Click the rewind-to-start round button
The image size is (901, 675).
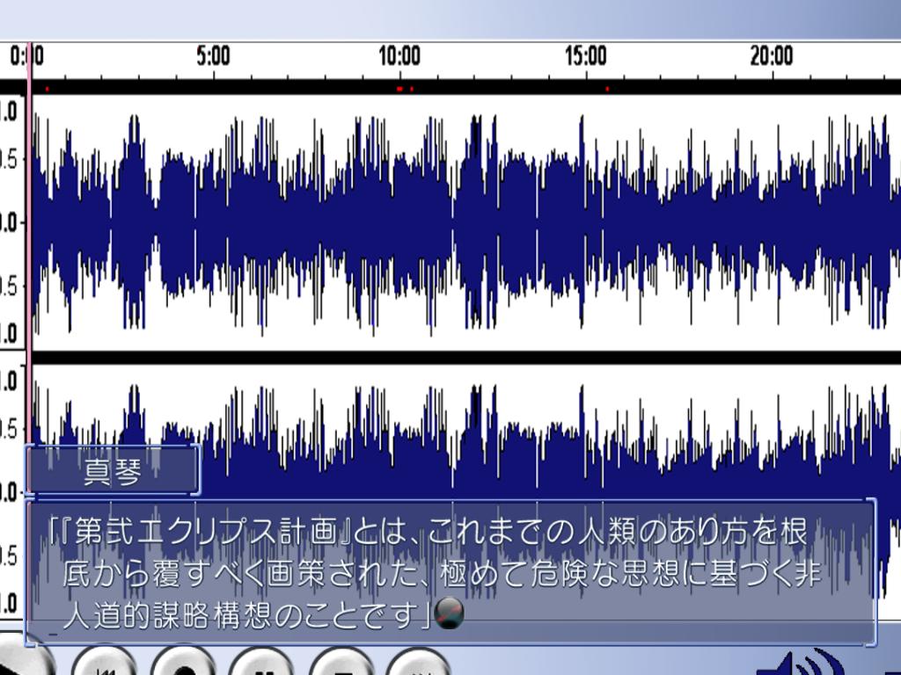point(104,661)
